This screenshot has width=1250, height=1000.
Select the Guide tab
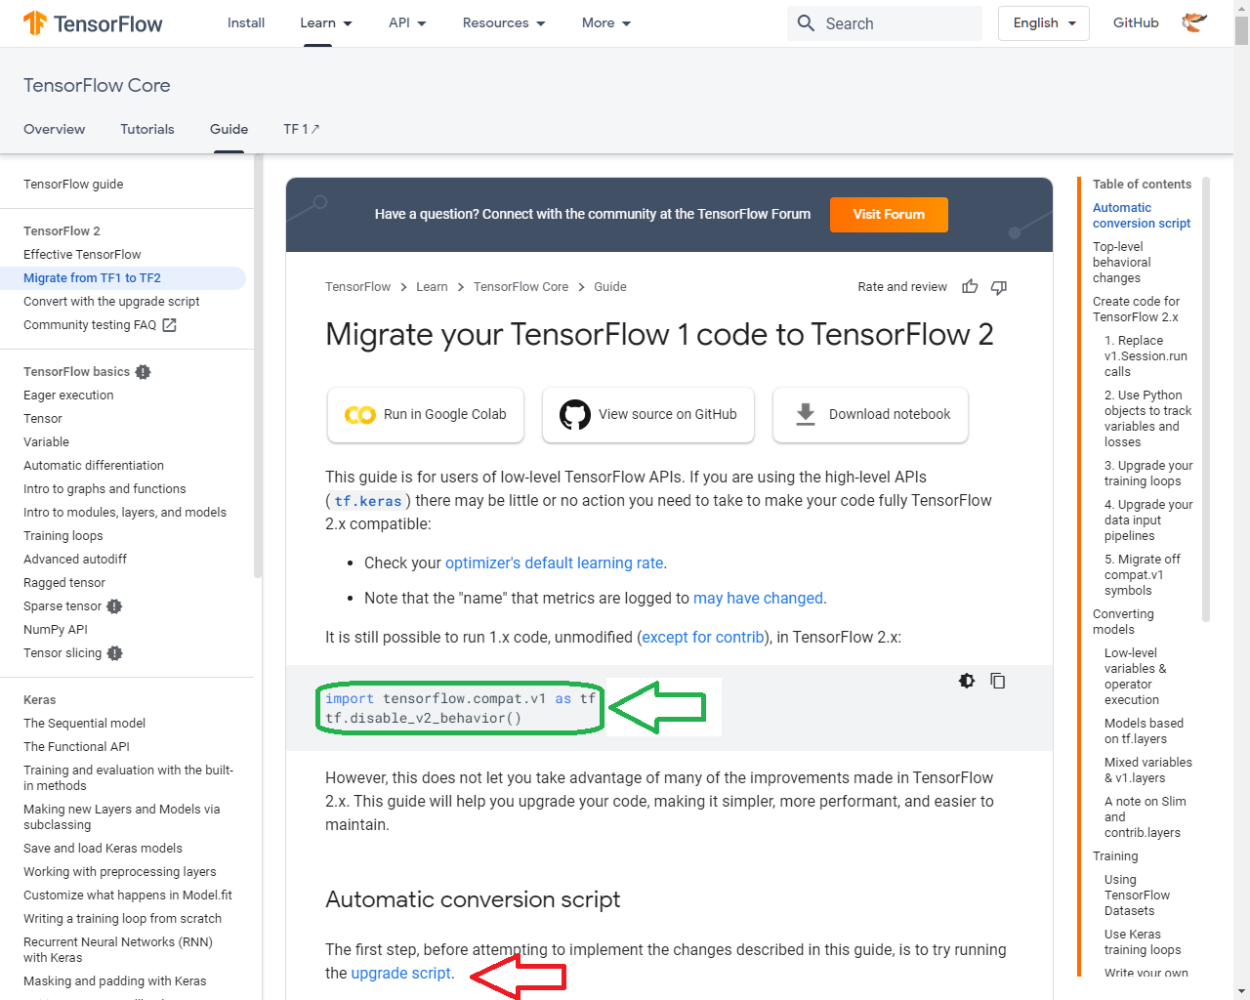tap(229, 129)
